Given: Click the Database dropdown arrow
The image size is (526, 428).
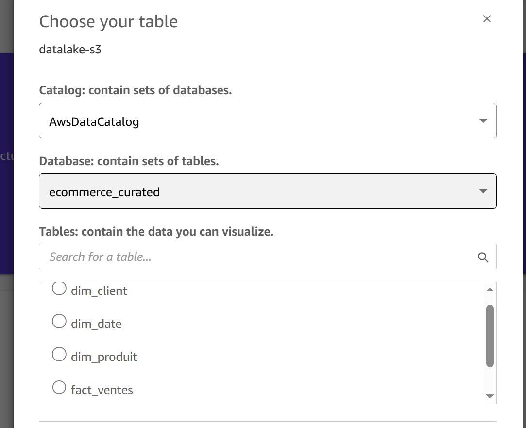Looking at the screenshot, I should pos(483,191).
